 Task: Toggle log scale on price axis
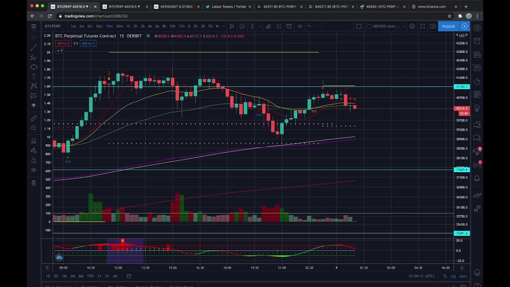click(453, 276)
